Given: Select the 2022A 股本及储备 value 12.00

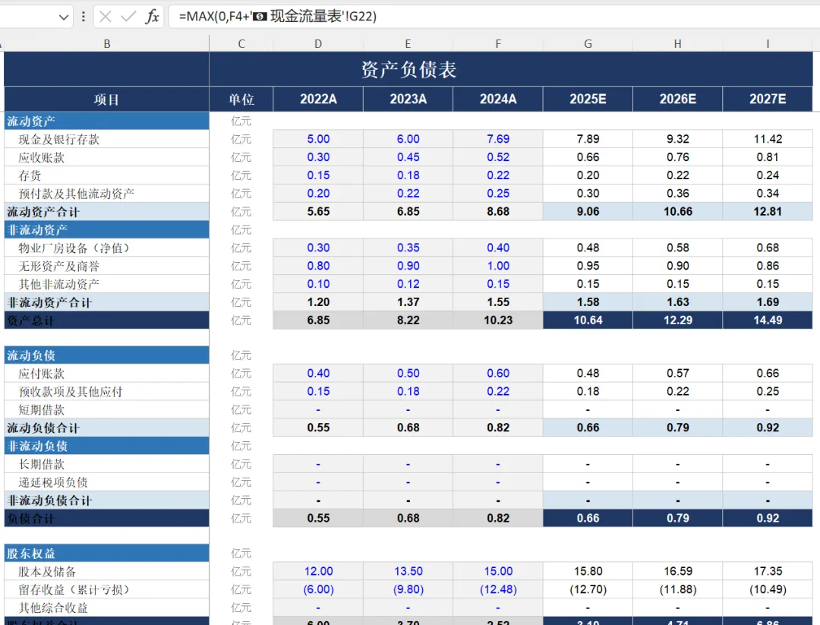Looking at the screenshot, I should pyautogui.click(x=318, y=571).
